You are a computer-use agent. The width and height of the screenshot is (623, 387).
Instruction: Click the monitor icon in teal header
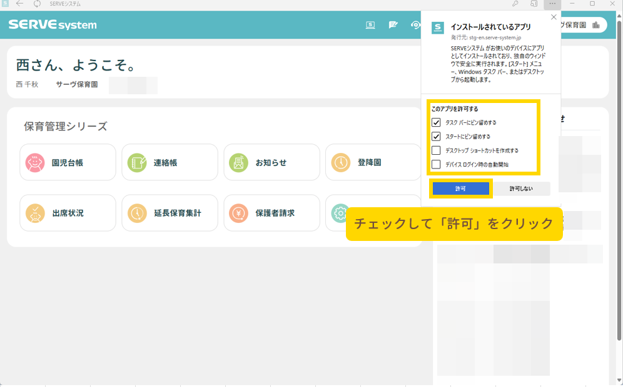click(x=370, y=25)
